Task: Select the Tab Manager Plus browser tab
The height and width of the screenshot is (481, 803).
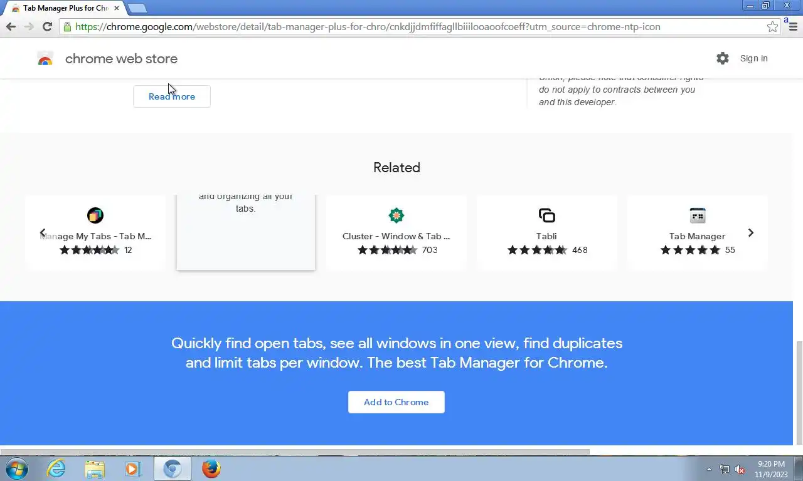Action: coord(65,8)
